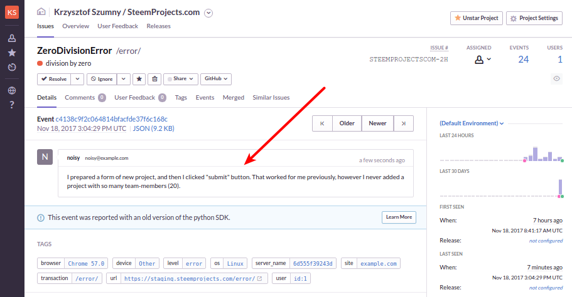Open the Similar Issues tab

point(271,98)
